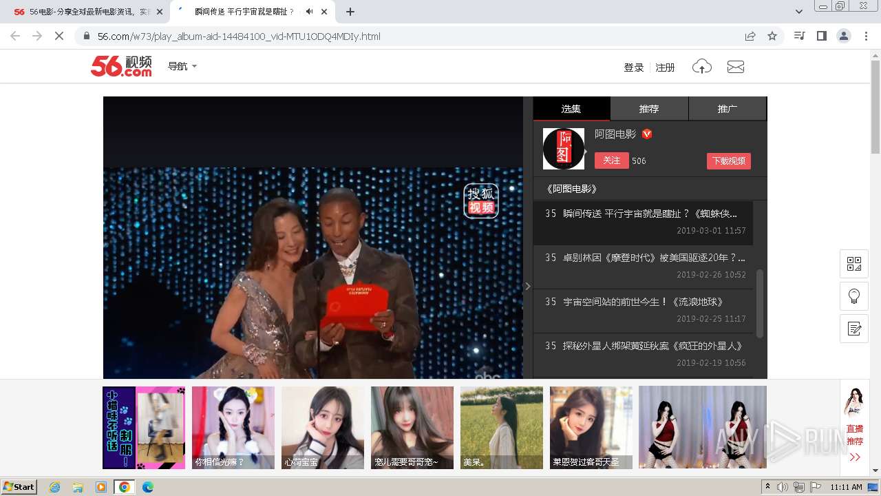Click the 《阿图电影》 album title
Screen dimensions: 881x496
click(x=571, y=189)
